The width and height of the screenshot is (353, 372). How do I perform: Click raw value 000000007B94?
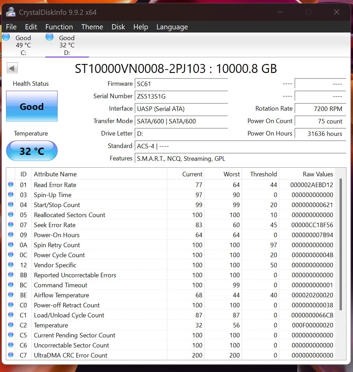coord(313,235)
